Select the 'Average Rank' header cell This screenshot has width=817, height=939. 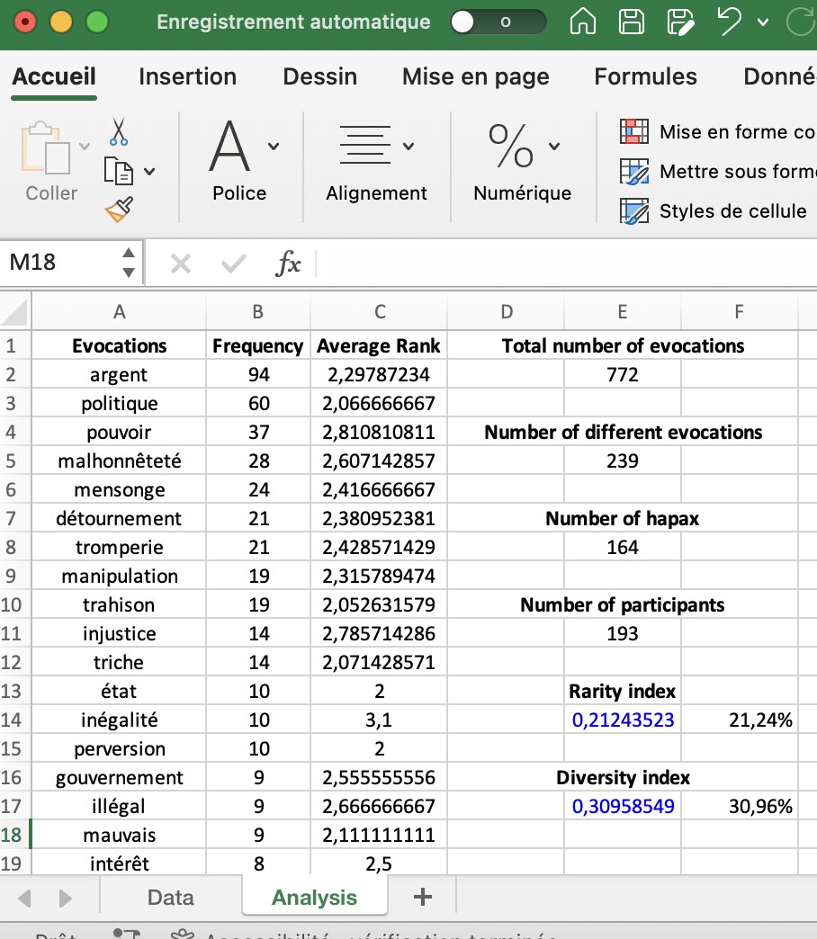click(379, 345)
